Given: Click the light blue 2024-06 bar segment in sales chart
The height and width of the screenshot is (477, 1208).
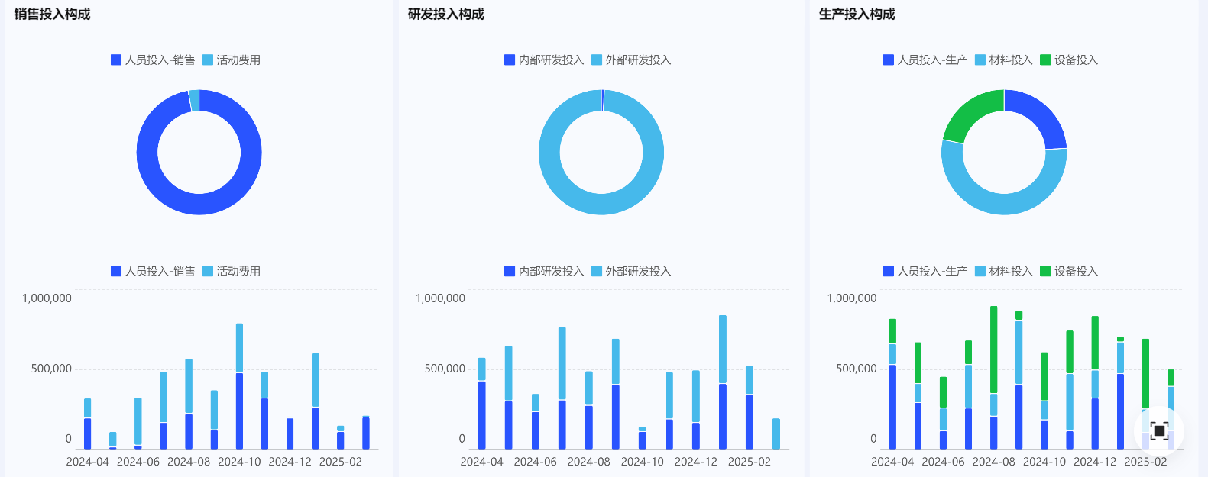Looking at the screenshot, I should (x=138, y=421).
